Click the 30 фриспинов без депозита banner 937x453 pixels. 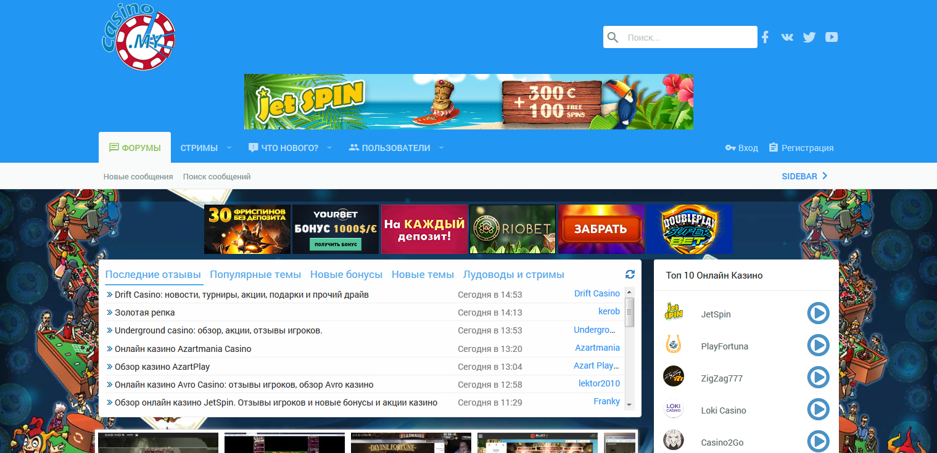[x=247, y=229]
